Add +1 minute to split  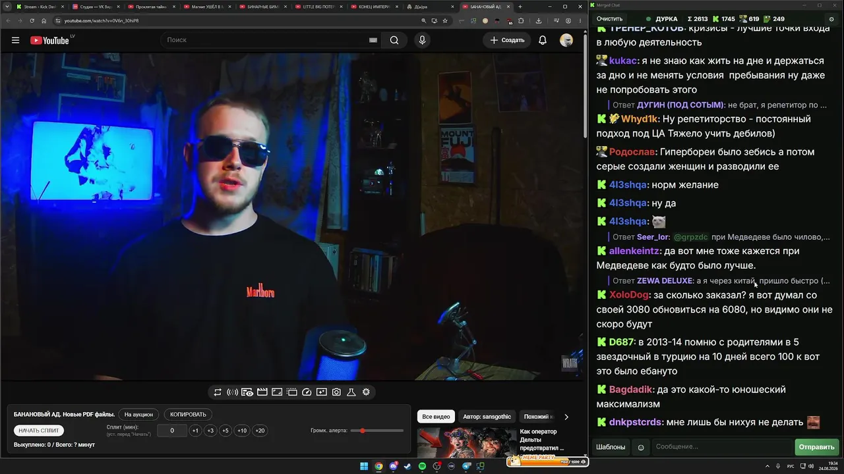pyautogui.click(x=195, y=431)
